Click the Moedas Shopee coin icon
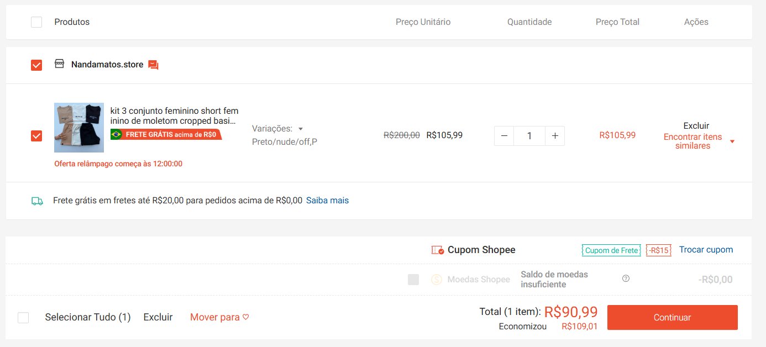The height and width of the screenshot is (347, 766). click(437, 280)
